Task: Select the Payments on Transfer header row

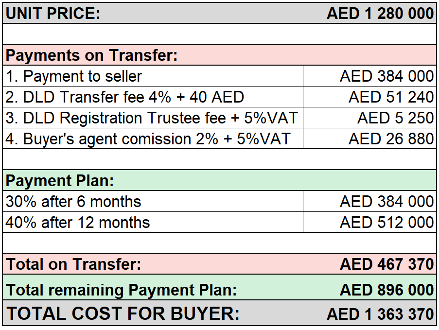Action: pyautogui.click(x=220, y=55)
